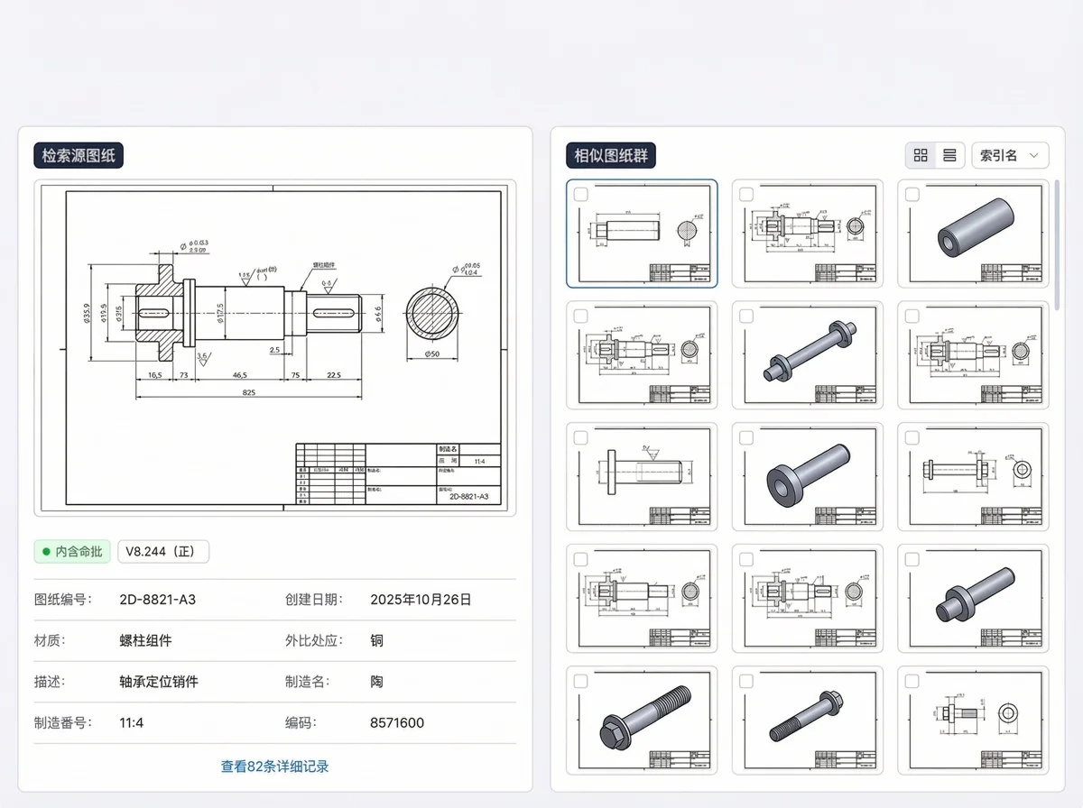Select the gray cylindrical bushing 3D thumbnail
The width and height of the screenshot is (1083, 808).
point(973,234)
